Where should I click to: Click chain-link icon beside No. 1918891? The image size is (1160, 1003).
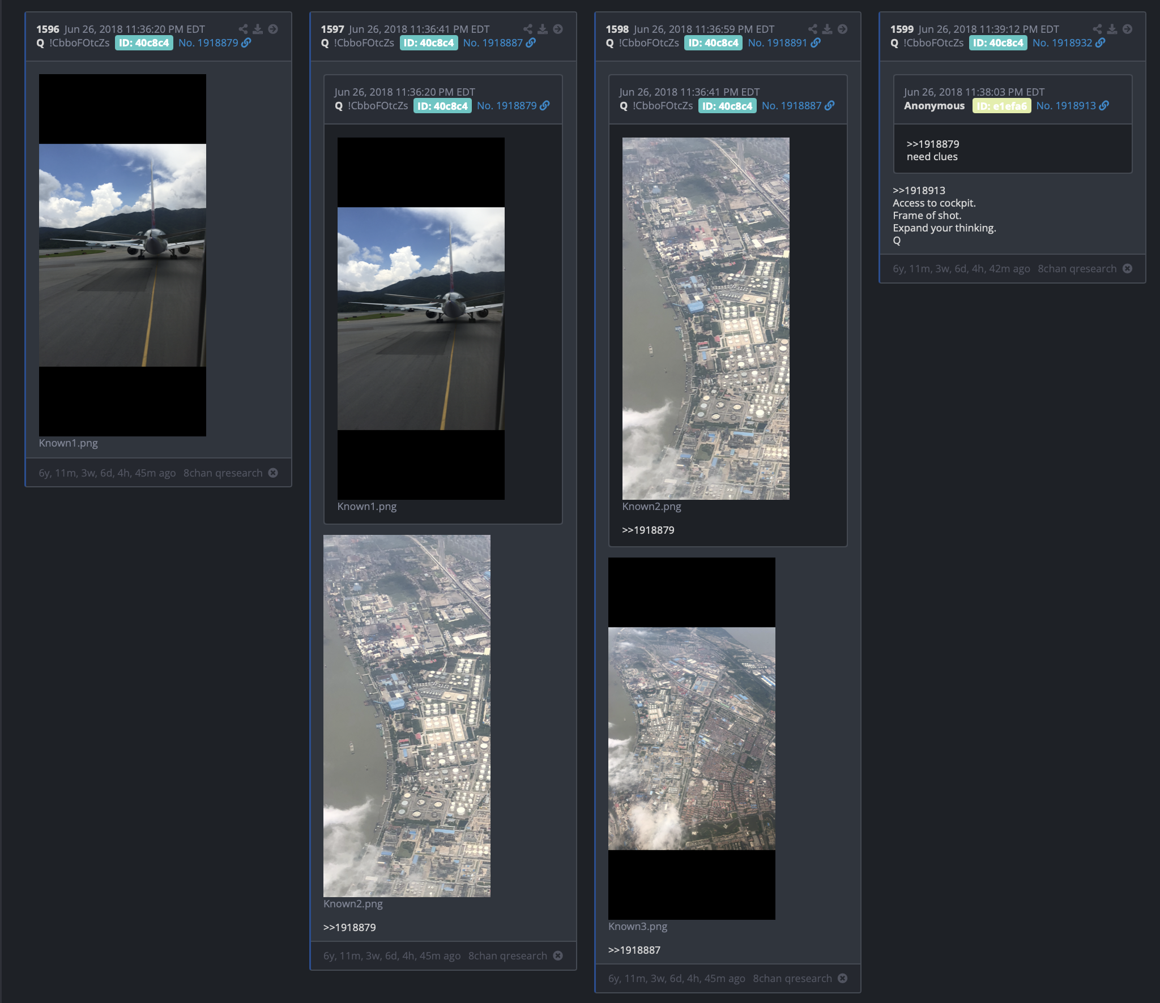[x=816, y=43]
